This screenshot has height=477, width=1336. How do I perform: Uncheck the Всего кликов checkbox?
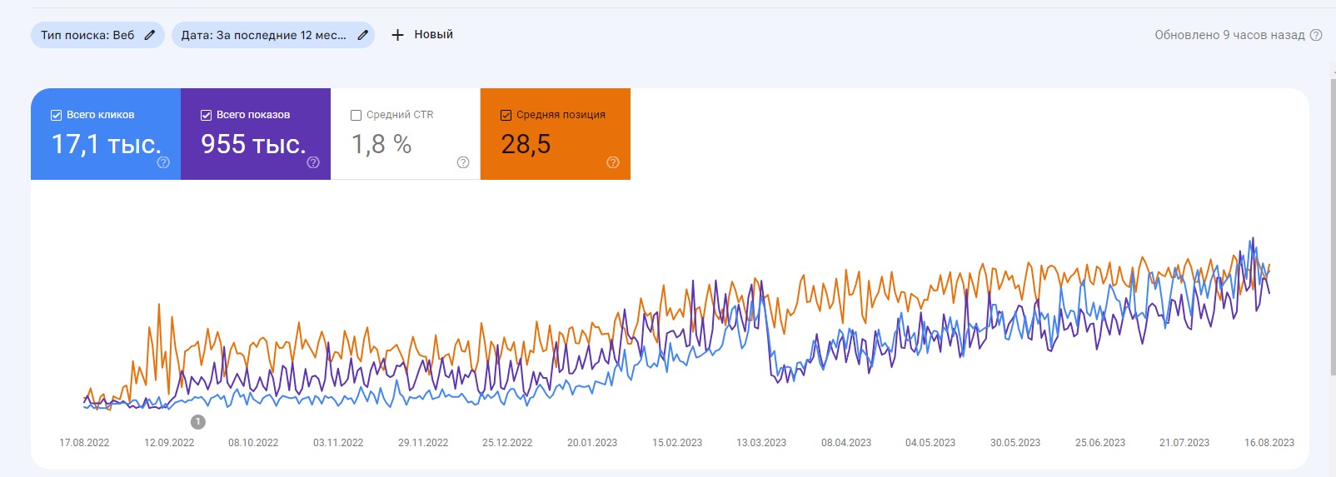point(57,115)
